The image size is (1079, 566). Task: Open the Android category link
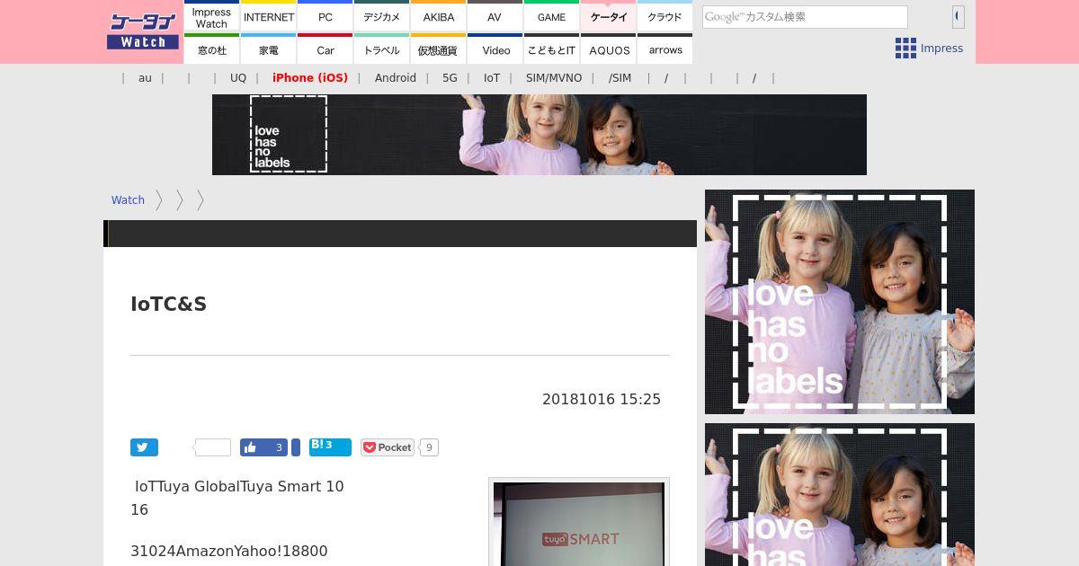click(396, 78)
